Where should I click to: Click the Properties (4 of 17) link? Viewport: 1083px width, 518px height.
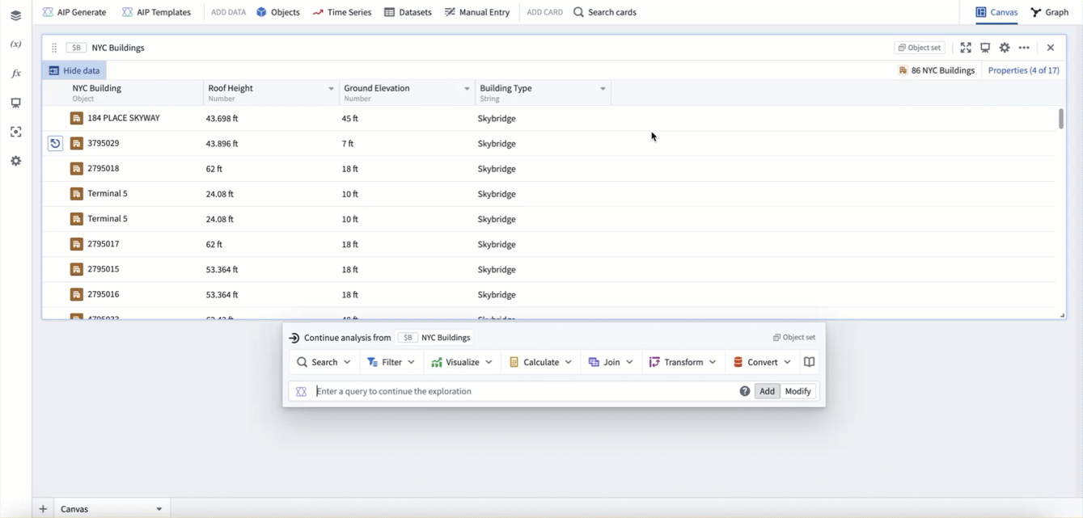(x=1023, y=70)
